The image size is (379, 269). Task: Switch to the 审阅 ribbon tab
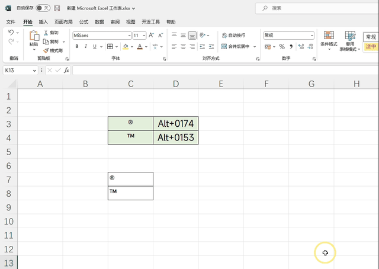(115, 22)
